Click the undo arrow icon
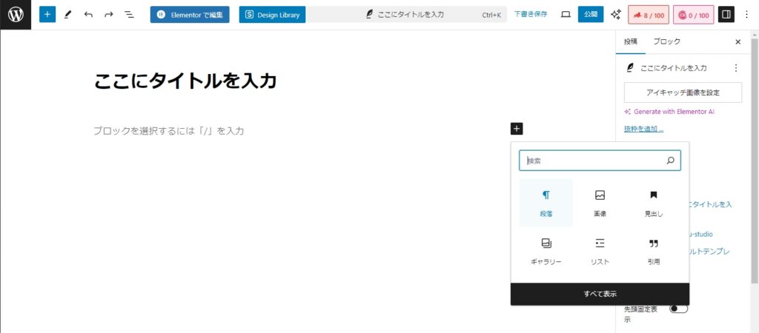 click(x=88, y=14)
